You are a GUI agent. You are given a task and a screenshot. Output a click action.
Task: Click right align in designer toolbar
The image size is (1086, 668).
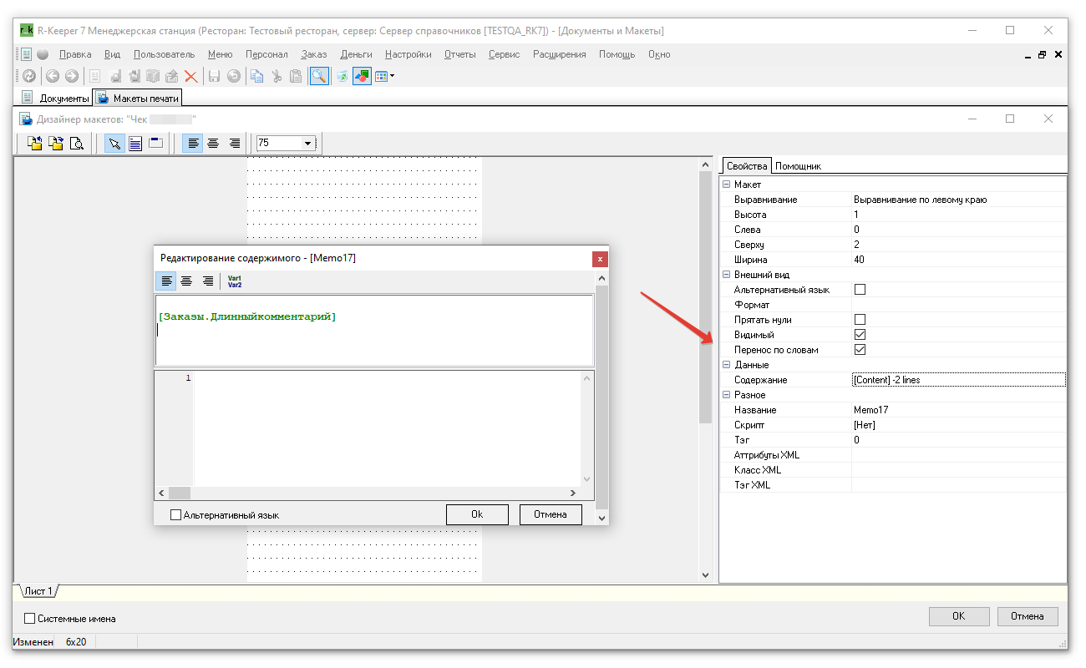[235, 144]
